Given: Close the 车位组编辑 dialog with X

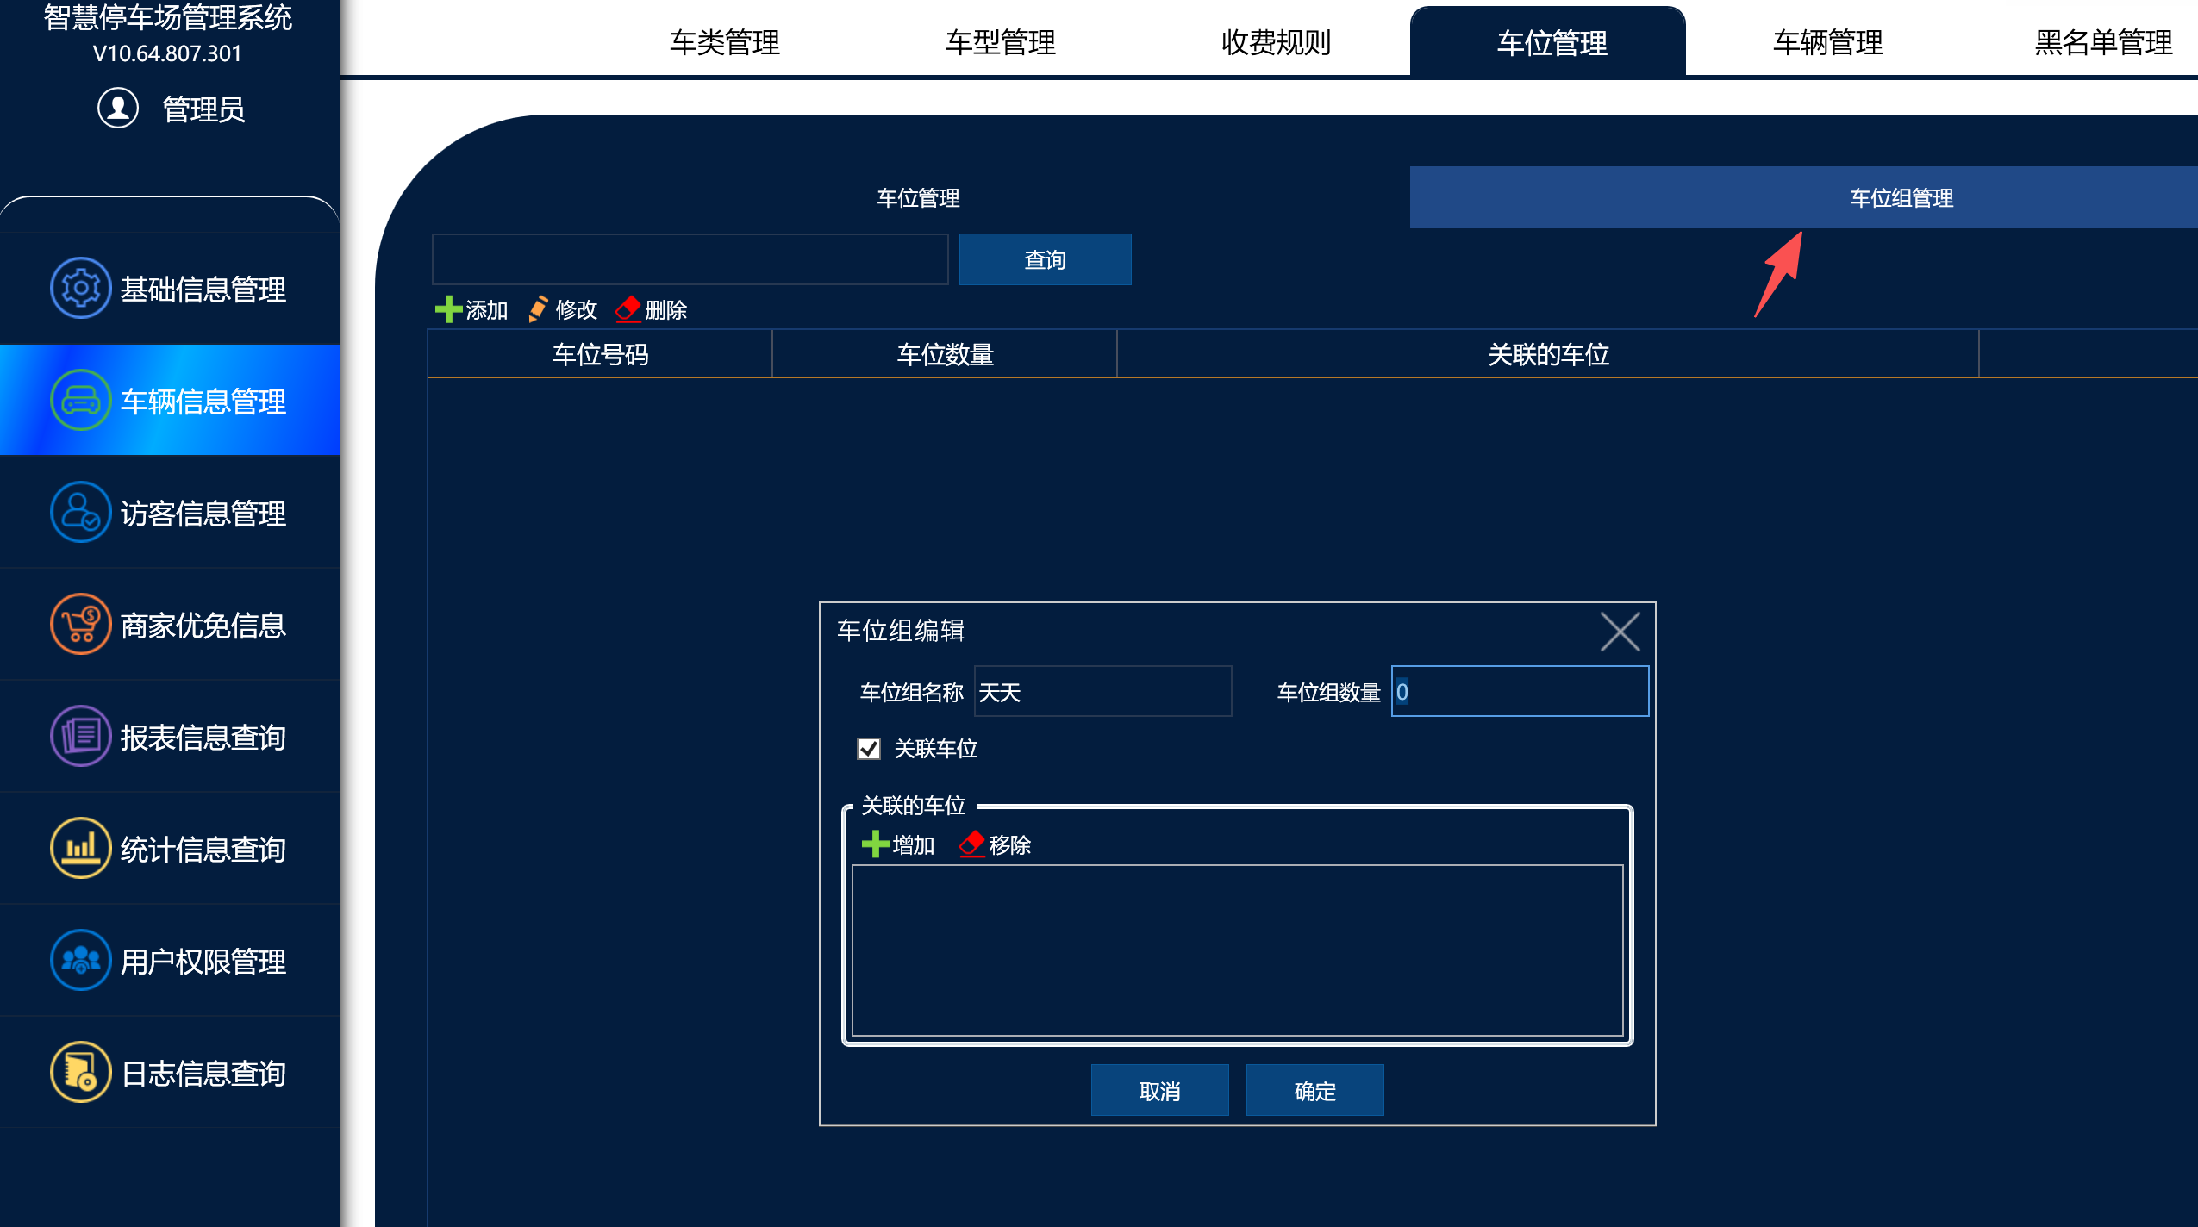Looking at the screenshot, I should (1620, 632).
